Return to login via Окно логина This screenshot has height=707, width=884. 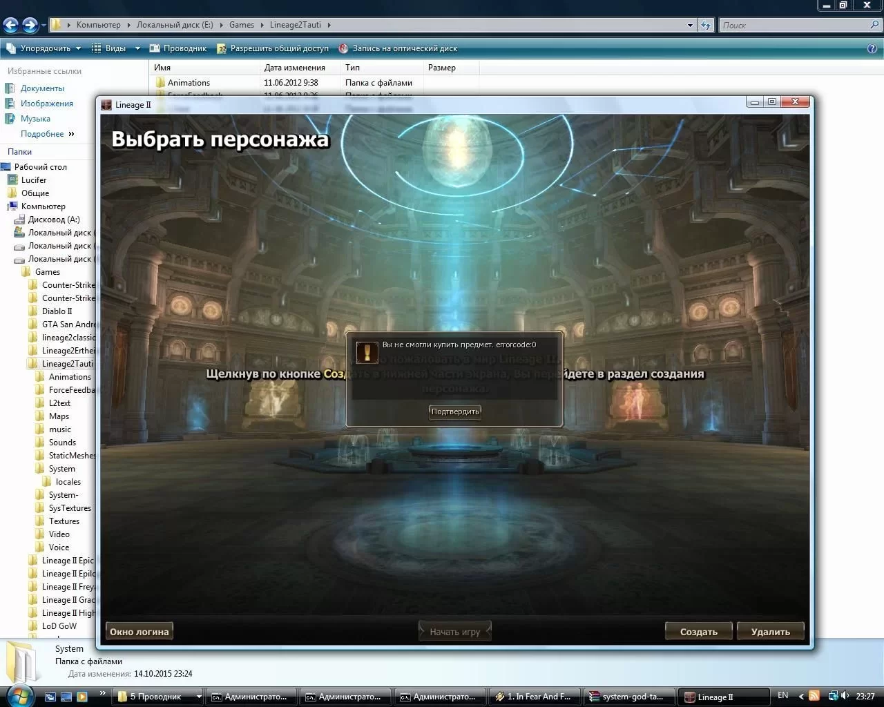coord(139,632)
